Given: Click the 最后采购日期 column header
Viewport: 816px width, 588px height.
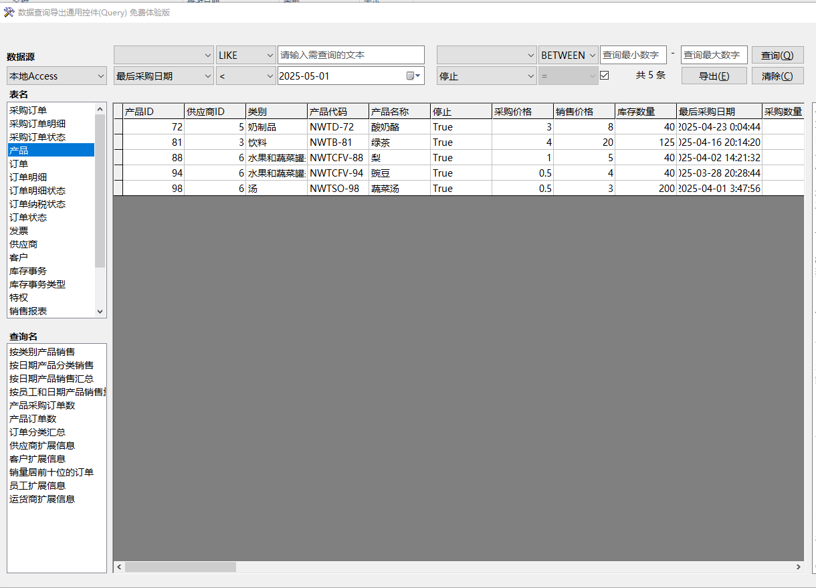Looking at the screenshot, I should coord(719,112).
